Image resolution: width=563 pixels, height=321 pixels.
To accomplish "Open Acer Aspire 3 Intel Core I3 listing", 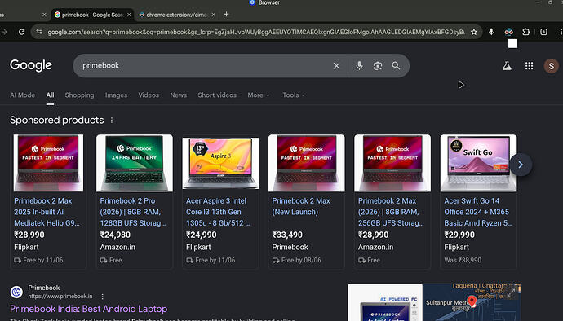I will tap(218, 212).
